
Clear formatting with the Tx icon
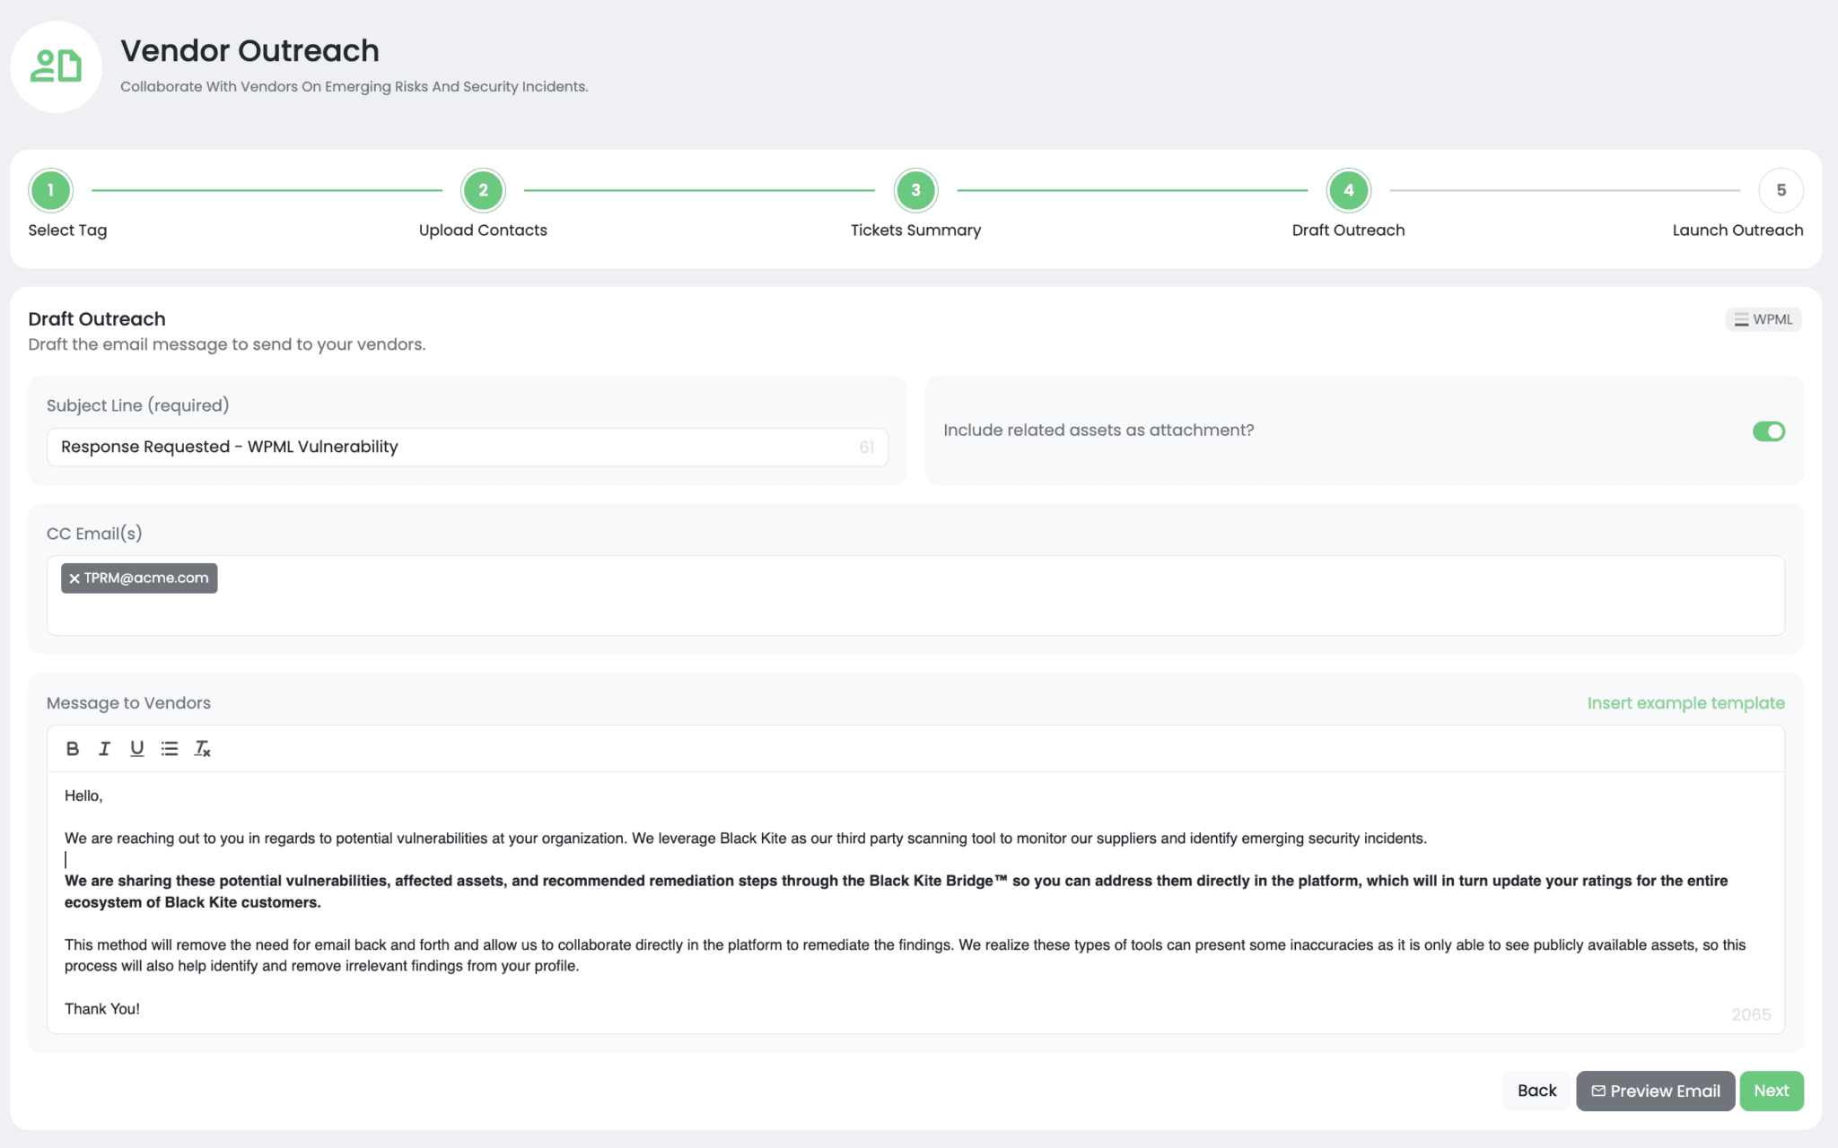pos(203,749)
